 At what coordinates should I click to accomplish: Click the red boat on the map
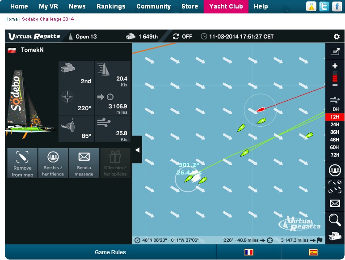click(261, 109)
